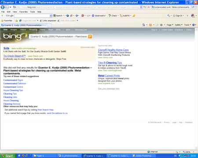Select the Dzantor E. Kudjo browser tab
The width and height of the screenshot is (198, 158).
click(x=24, y=25)
